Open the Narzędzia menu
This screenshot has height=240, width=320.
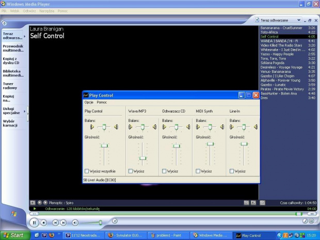(47, 11)
